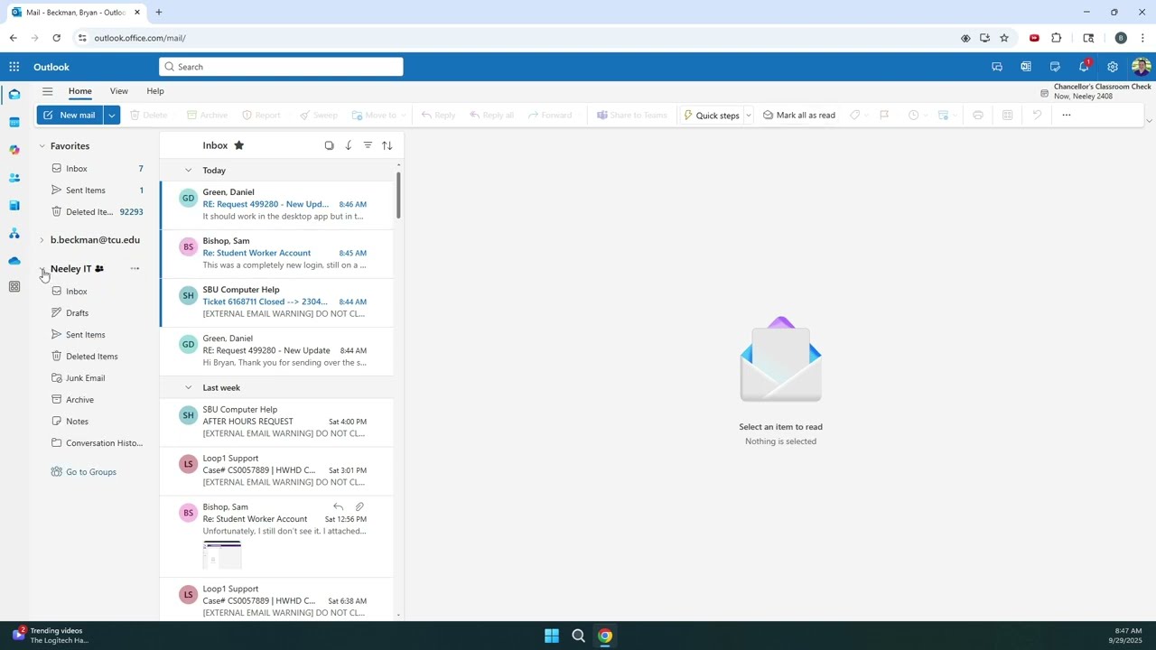This screenshot has width=1156, height=650.
Task: Expand the b.beckman@tcu.edu account
Action: tap(42, 240)
